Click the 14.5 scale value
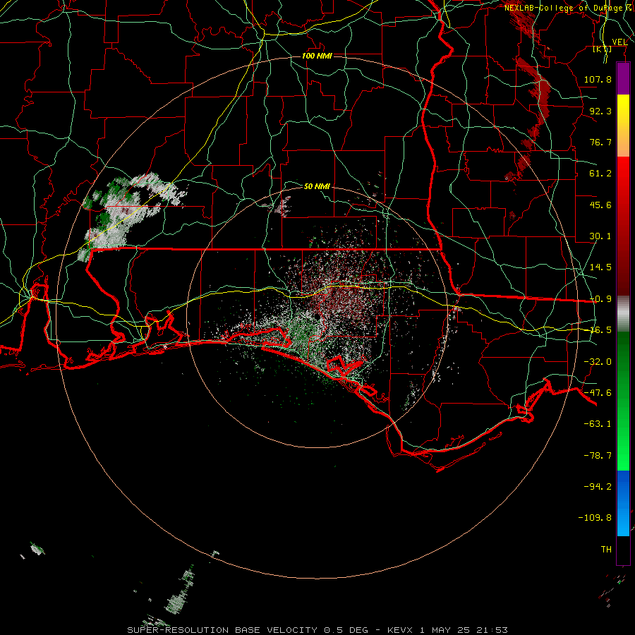 [x=600, y=267]
